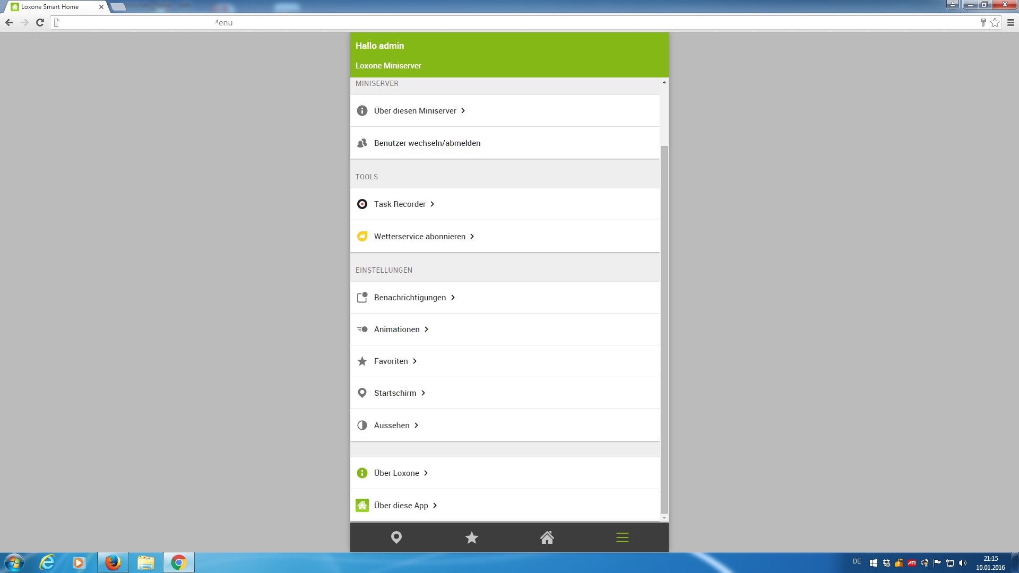Open the location pin tab in bottom bar
1019x573 pixels.
[396, 537]
